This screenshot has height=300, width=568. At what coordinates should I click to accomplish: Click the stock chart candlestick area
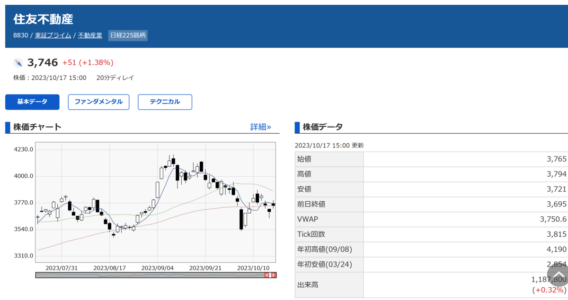click(x=156, y=202)
